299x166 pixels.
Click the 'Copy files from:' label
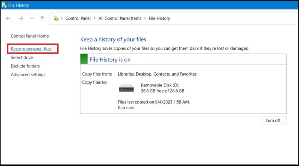point(97,74)
